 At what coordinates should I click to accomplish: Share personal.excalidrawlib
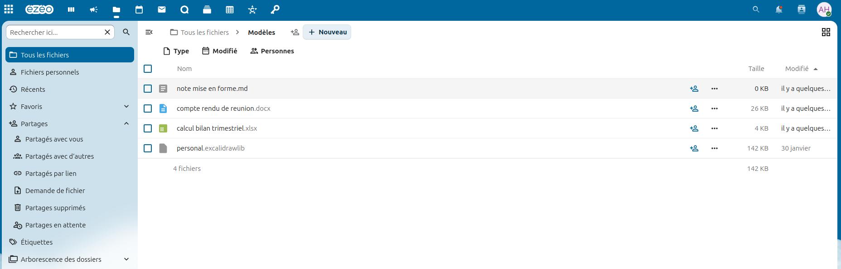[694, 148]
